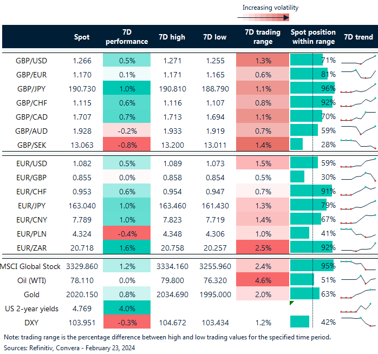The width and height of the screenshot is (378, 354).
Task: Click the MSCI Global Stock row label
Action: (x=30, y=266)
